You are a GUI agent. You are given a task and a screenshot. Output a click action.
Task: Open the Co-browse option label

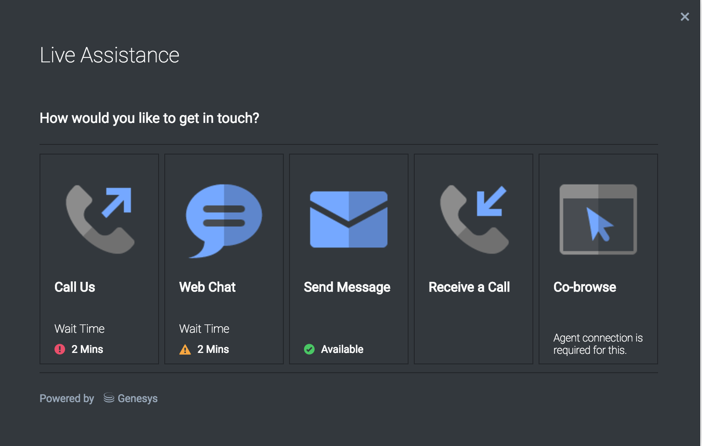pyautogui.click(x=585, y=287)
